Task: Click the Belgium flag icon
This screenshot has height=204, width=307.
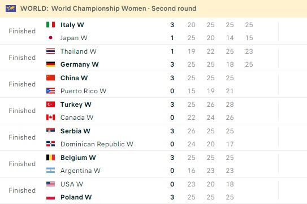Action: (50, 158)
